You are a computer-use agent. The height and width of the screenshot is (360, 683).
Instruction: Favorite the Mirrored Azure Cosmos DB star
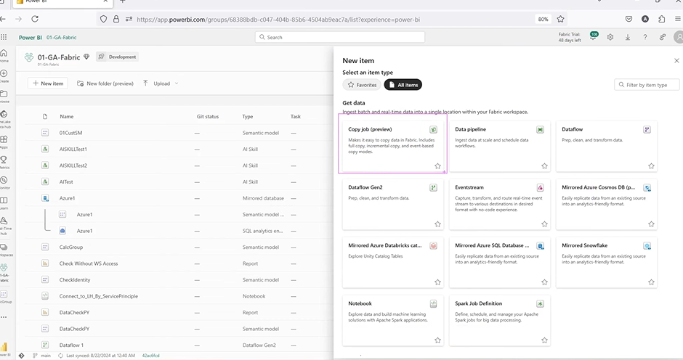[x=651, y=224]
